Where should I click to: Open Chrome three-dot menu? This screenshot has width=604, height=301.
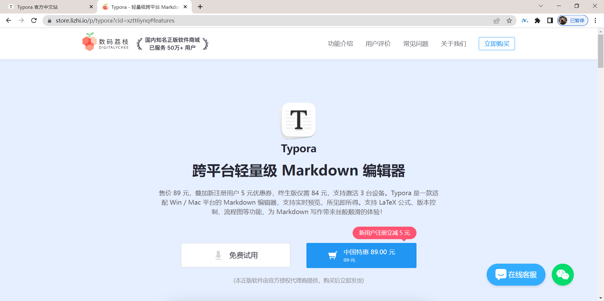tap(595, 20)
